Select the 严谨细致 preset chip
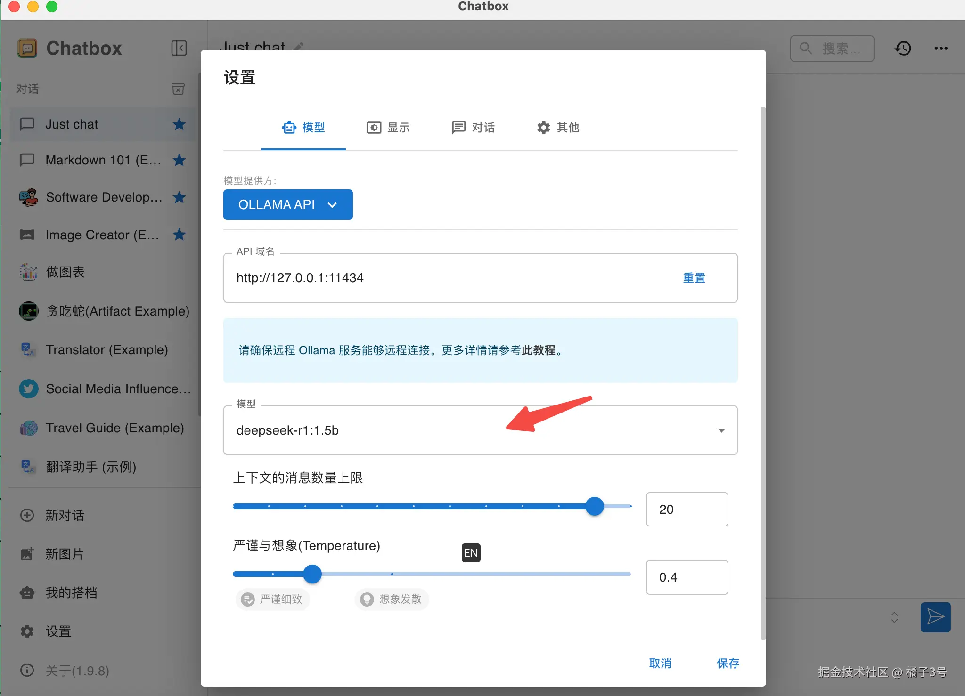The width and height of the screenshot is (965, 696). [272, 599]
